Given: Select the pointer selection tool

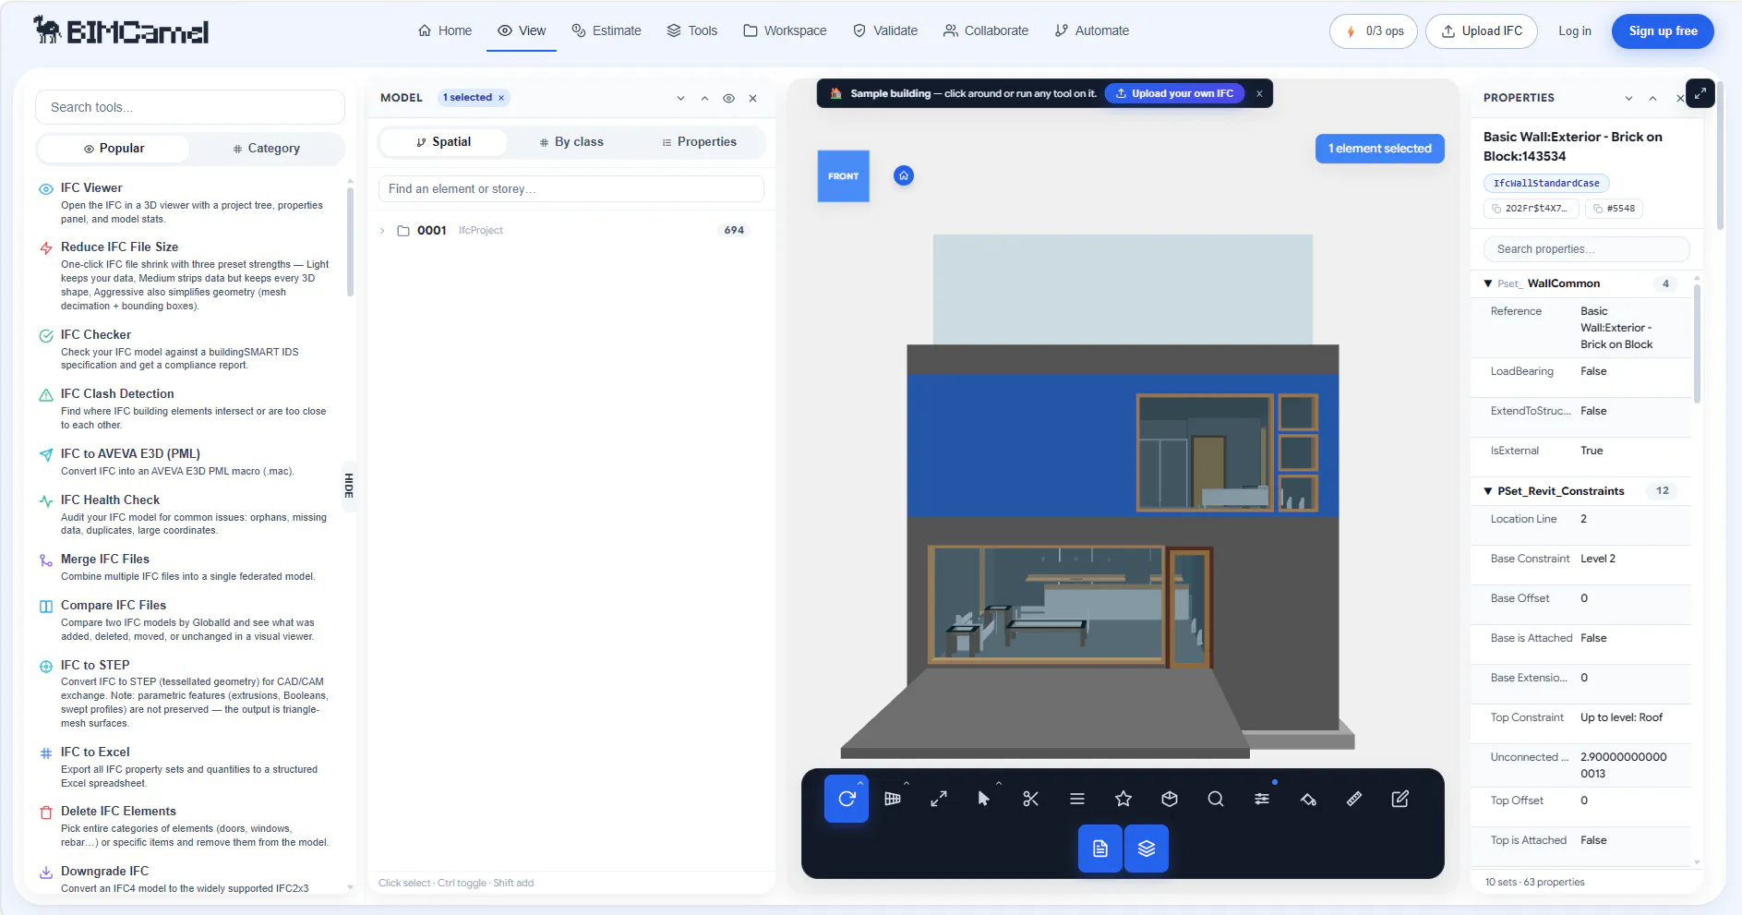Looking at the screenshot, I should click(x=984, y=799).
